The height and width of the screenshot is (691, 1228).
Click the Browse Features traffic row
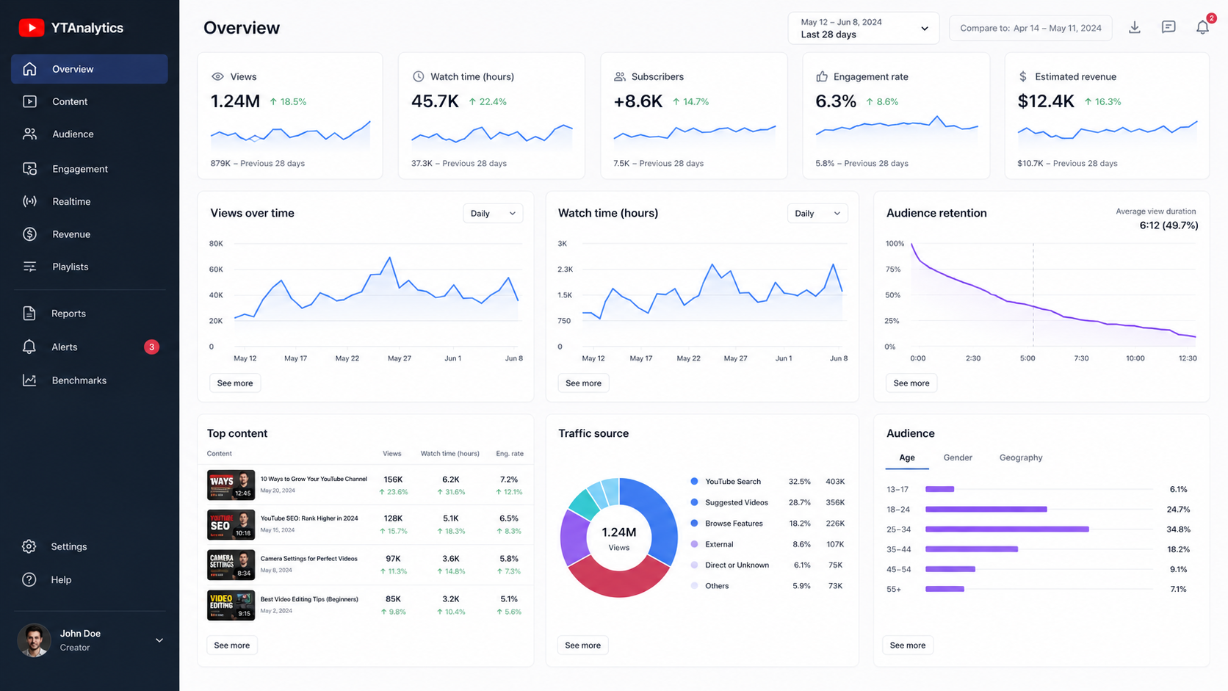pyautogui.click(x=767, y=524)
